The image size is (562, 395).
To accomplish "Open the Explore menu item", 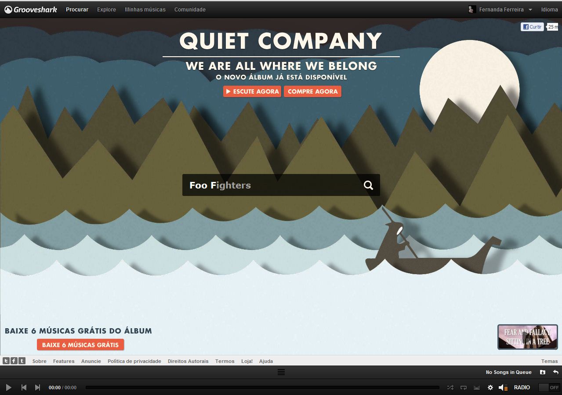I will tap(106, 9).
